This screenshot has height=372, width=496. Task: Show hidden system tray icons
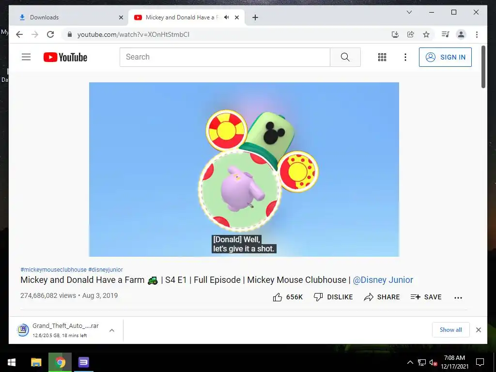(x=410, y=362)
